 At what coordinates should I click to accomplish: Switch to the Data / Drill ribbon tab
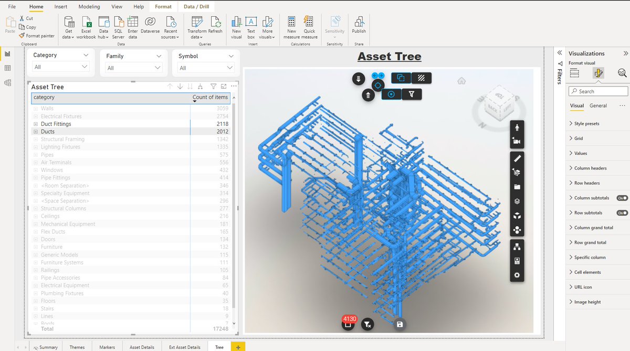coord(196,6)
